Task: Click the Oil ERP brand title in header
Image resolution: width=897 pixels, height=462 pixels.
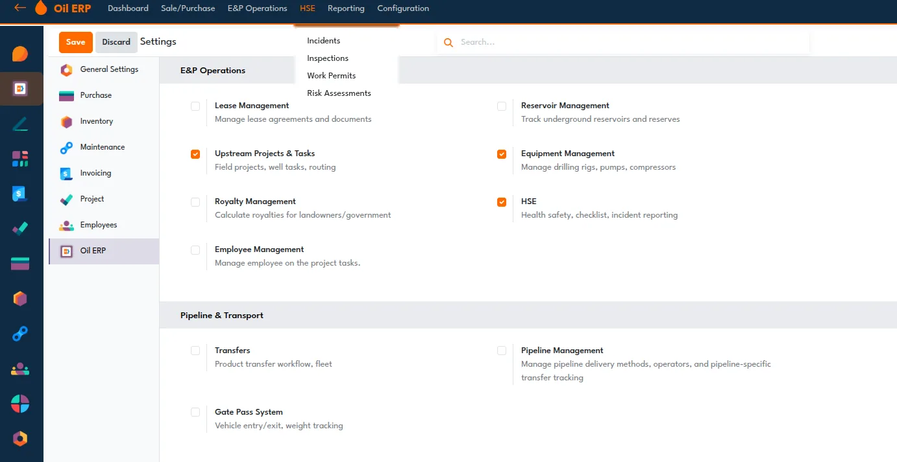Action: pyautogui.click(x=73, y=8)
